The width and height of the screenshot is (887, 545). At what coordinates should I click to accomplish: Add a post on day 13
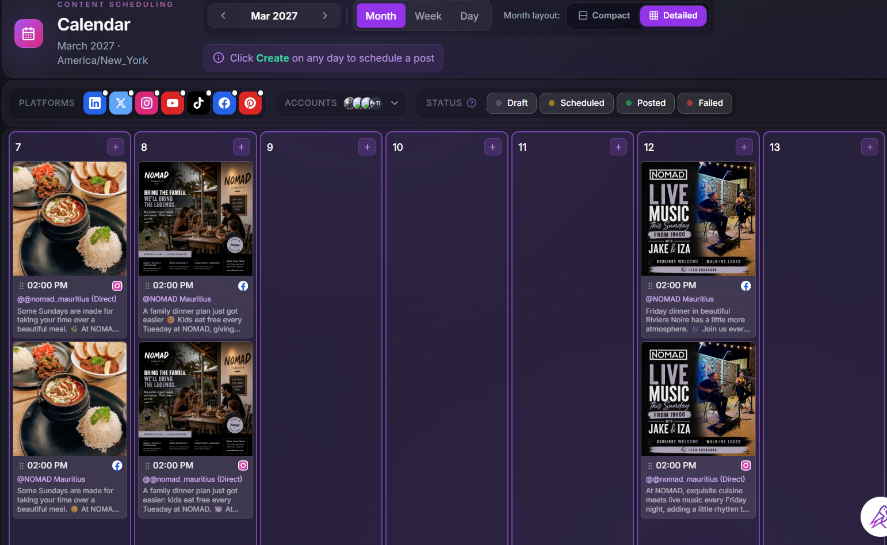click(870, 147)
